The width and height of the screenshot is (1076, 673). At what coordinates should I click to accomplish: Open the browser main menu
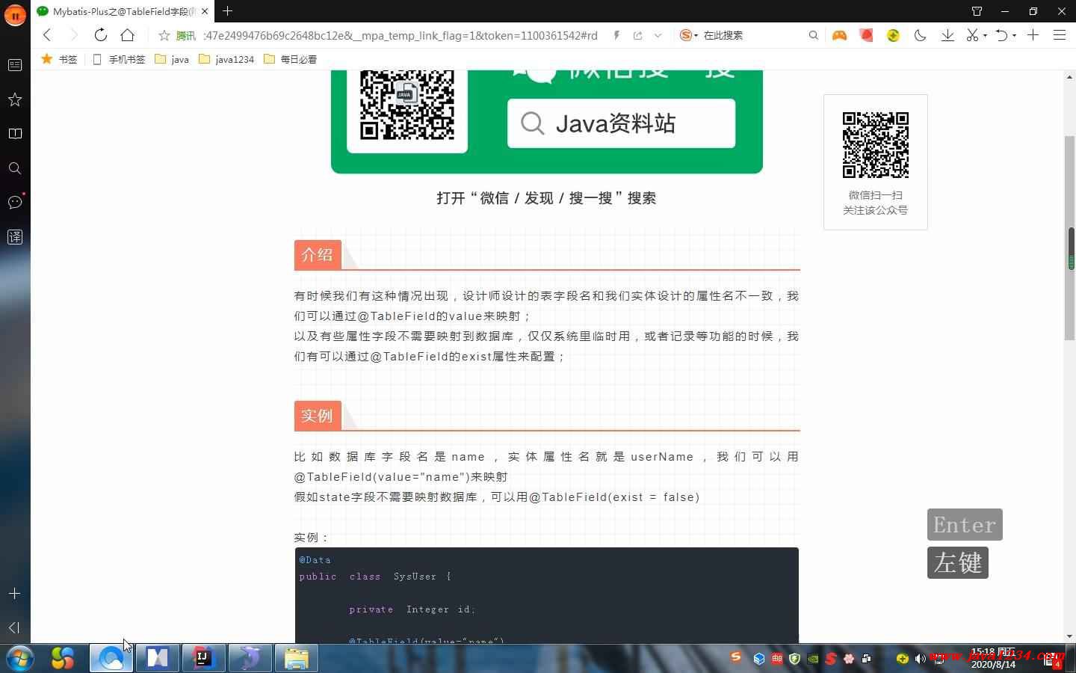[x=1060, y=35]
